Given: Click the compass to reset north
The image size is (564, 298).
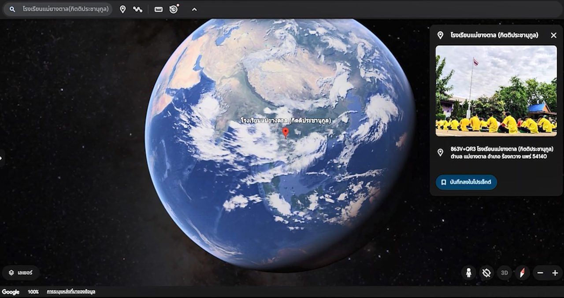Looking at the screenshot, I should pos(522,273).
